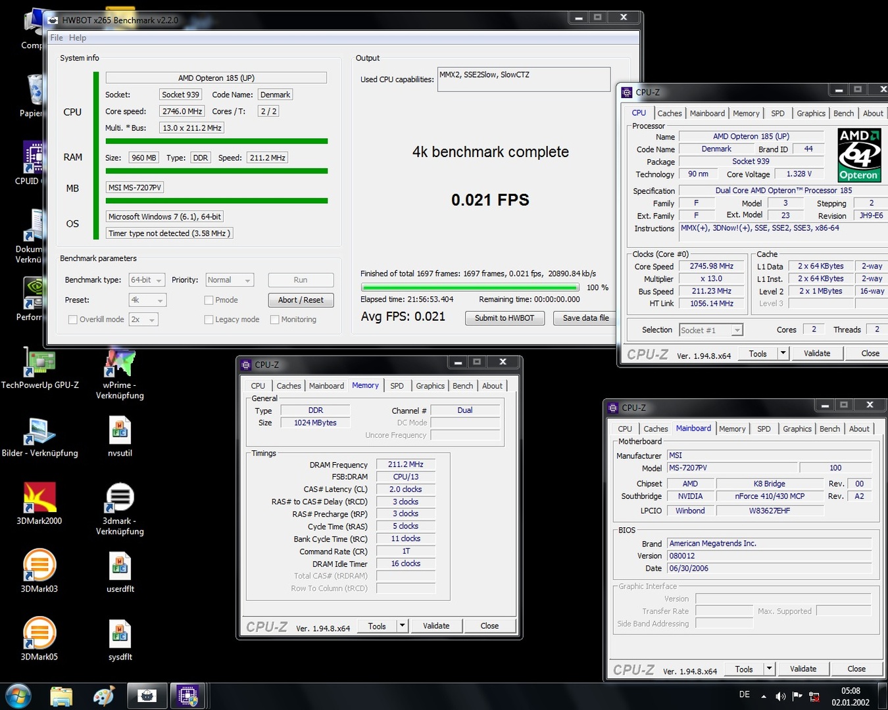Image resolution: width=888 pixels, height=710 pixels.
Task: Switch to CPU-Z taskbar button
Action: [188, 696]
